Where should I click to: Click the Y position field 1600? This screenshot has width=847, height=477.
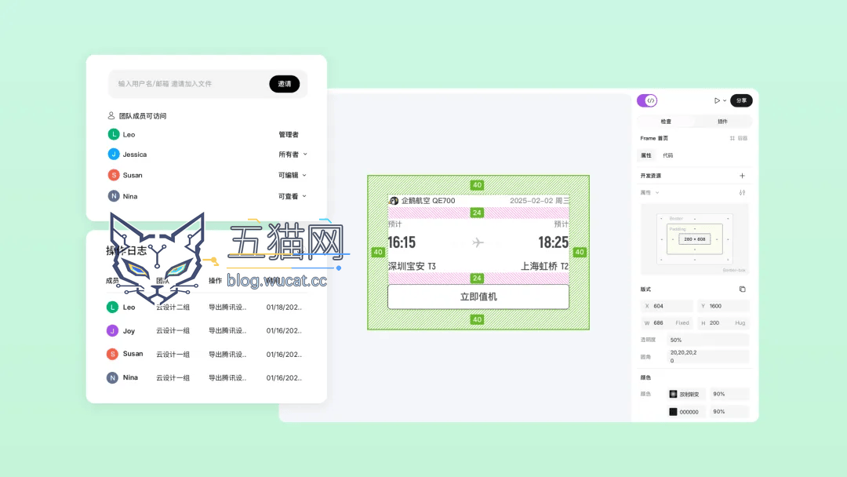723,306
